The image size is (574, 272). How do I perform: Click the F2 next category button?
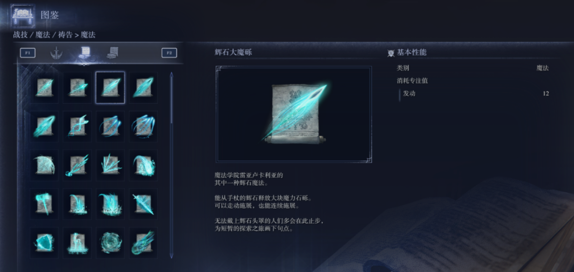pos(169,53)
